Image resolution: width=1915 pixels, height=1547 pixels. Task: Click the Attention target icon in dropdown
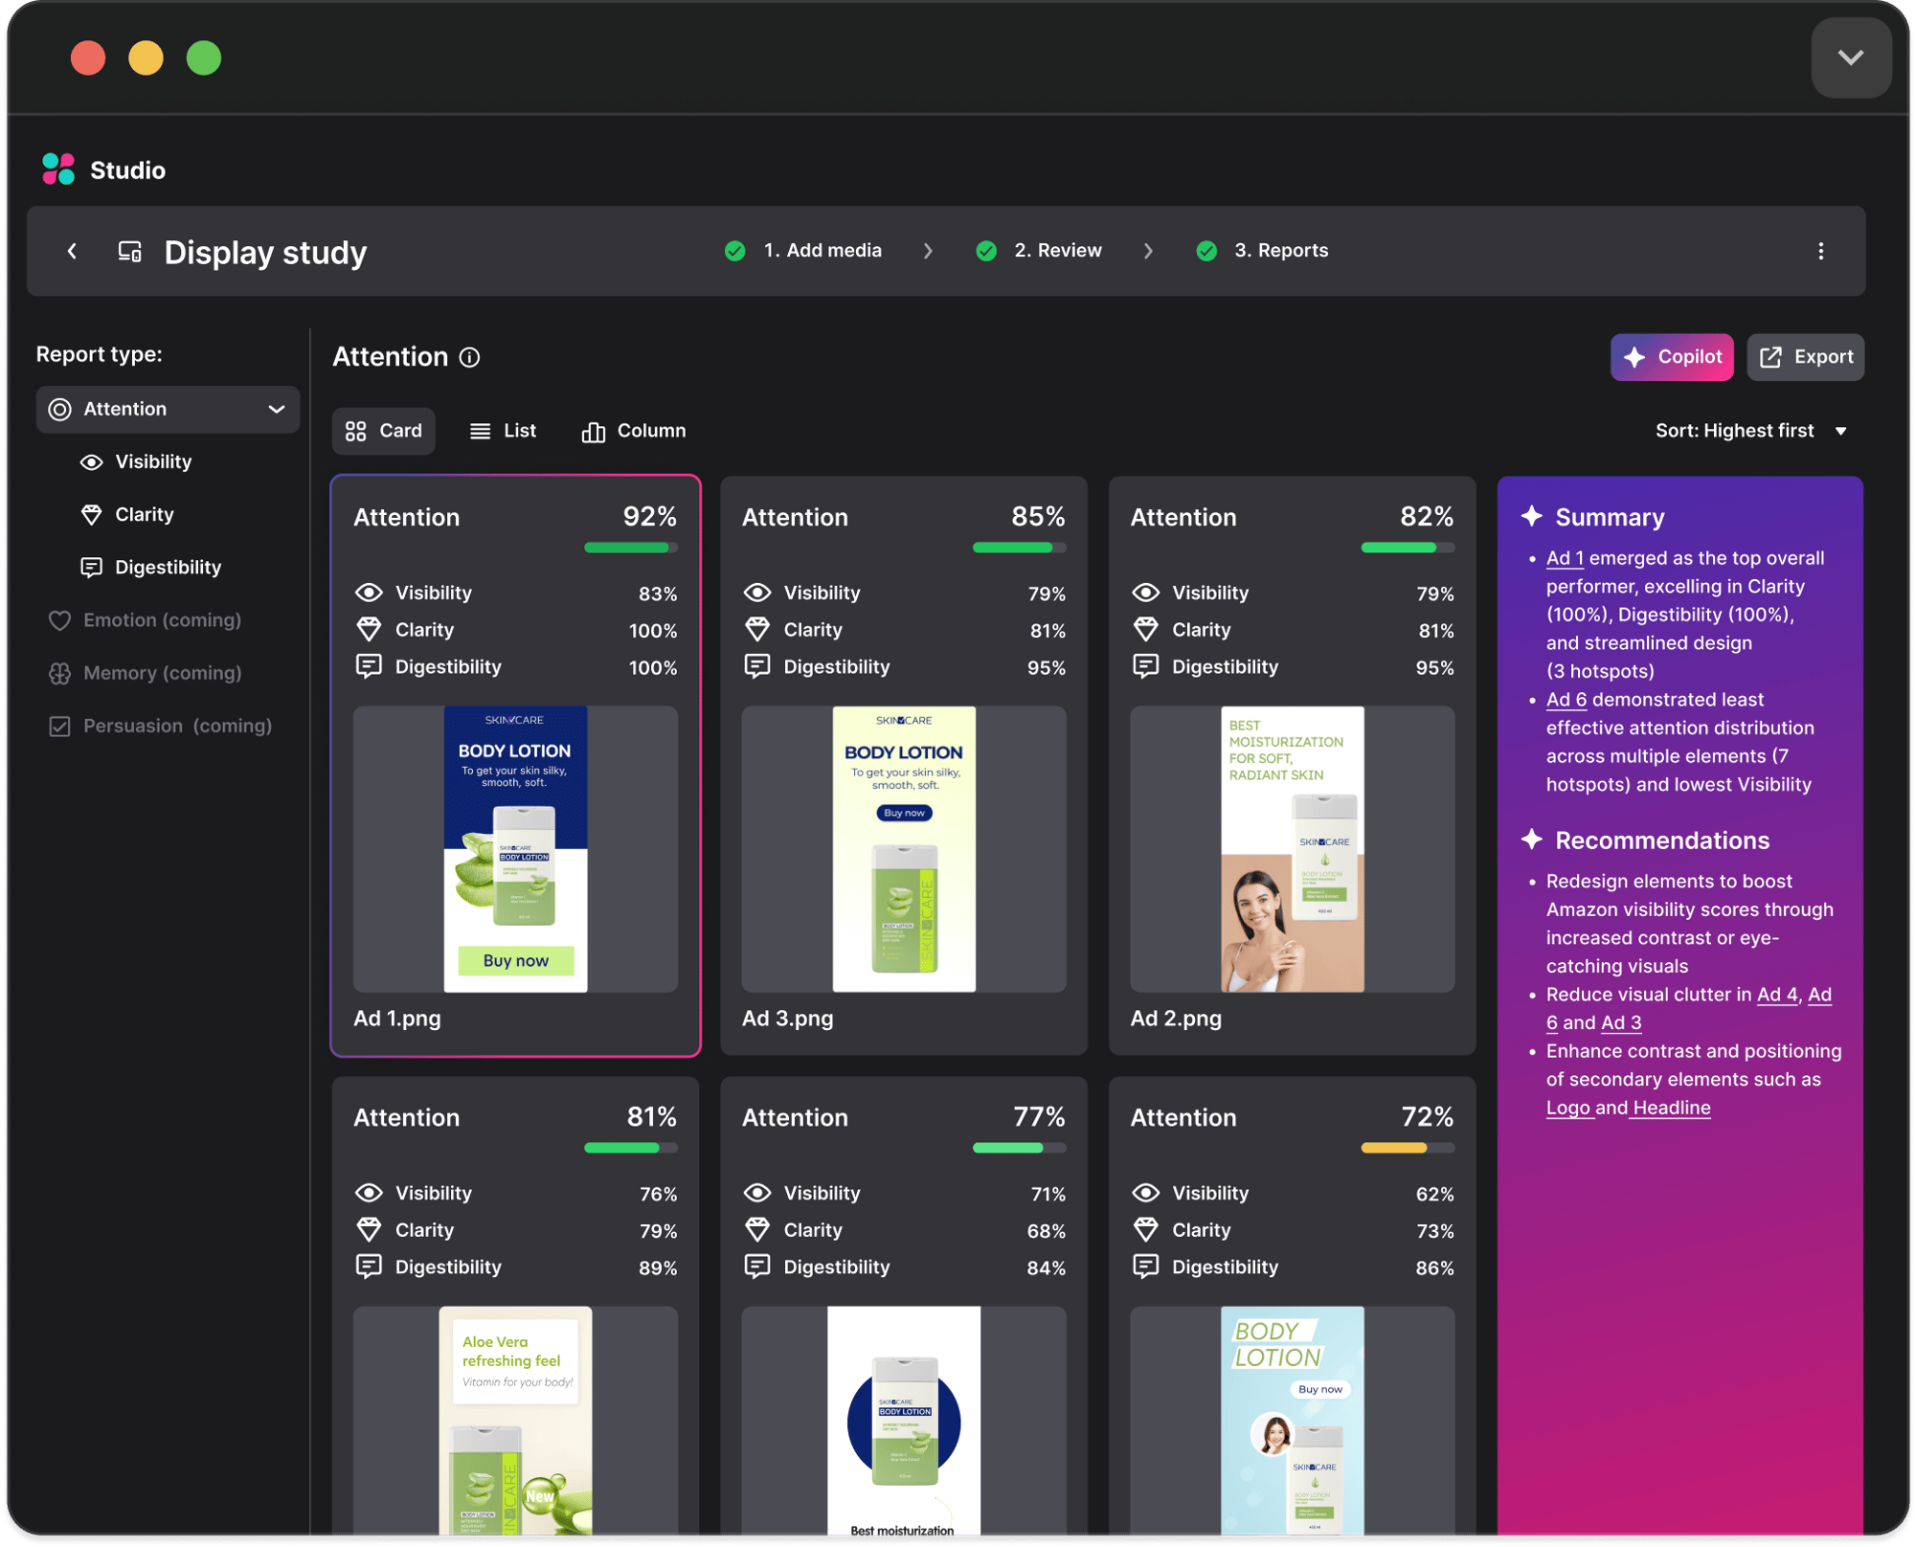59,410
